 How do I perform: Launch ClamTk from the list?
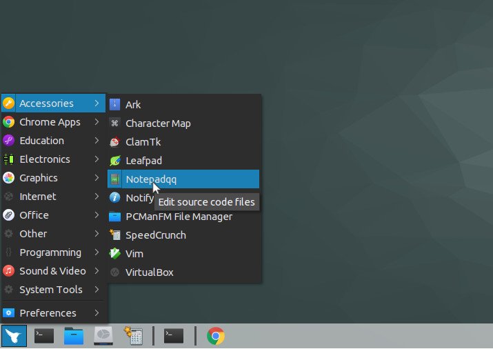pos(183,142)
